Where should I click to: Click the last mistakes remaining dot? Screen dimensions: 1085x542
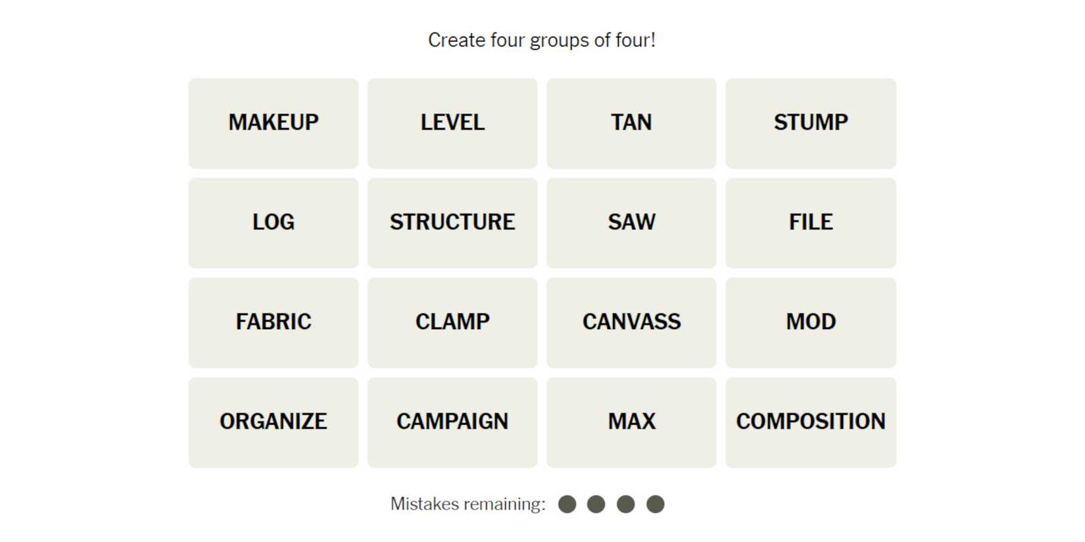click(x=655, y=504)
